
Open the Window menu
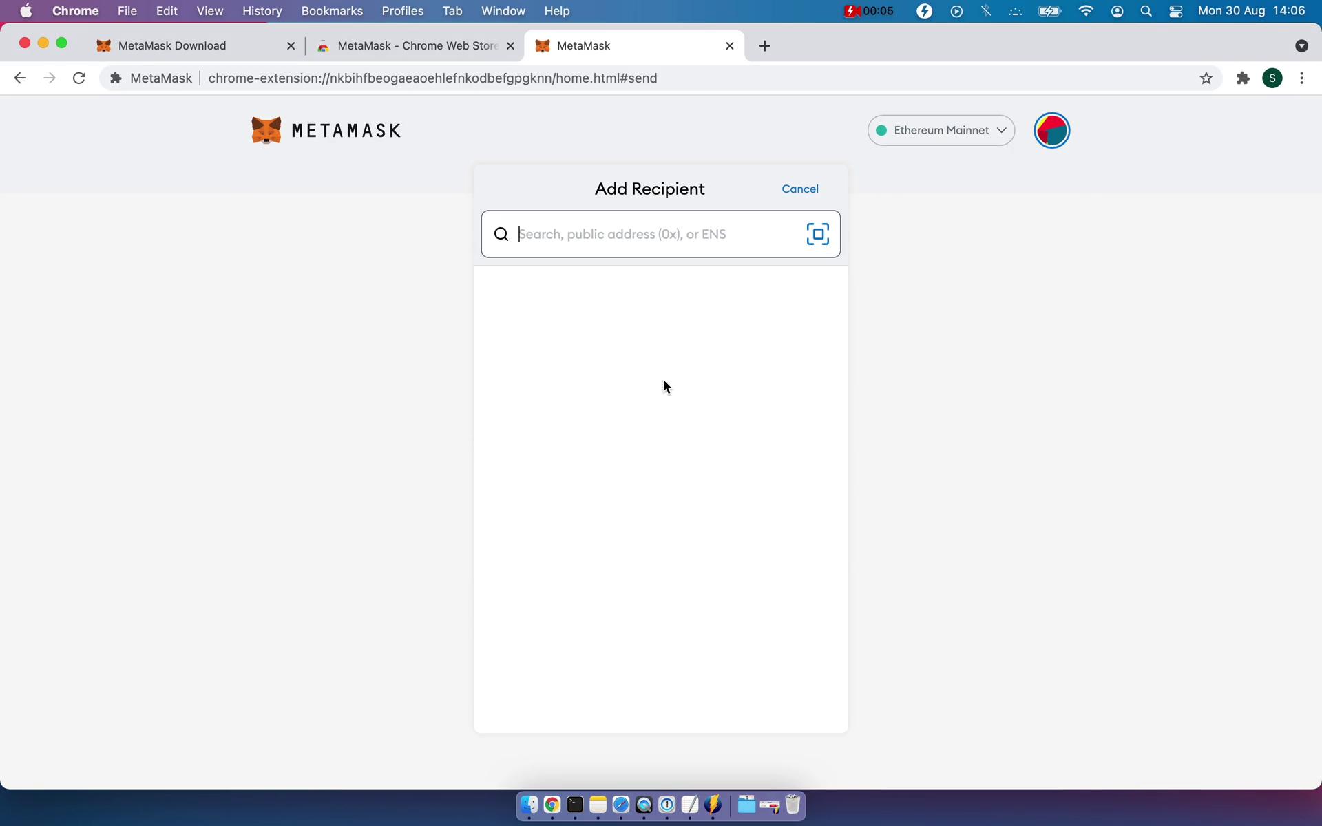(503, 11)
